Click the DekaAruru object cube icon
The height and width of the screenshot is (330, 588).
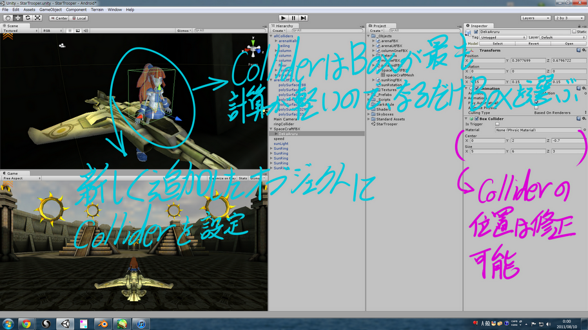click(468, 33)
